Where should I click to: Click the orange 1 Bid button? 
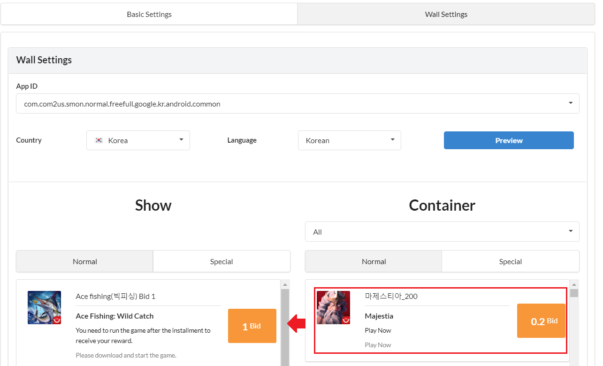(252, 326)
